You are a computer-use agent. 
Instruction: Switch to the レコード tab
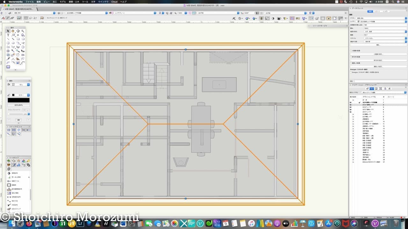pyautogui.click(x=378, y=11)
